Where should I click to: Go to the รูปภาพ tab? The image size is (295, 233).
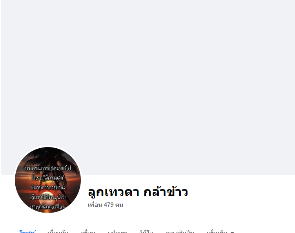117,231
